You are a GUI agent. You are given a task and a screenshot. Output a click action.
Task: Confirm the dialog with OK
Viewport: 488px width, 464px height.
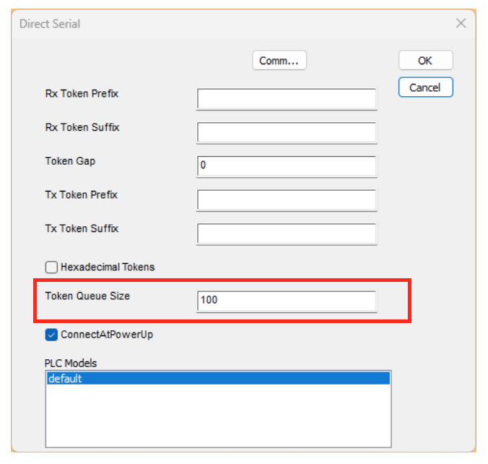[x=425, y=61]
